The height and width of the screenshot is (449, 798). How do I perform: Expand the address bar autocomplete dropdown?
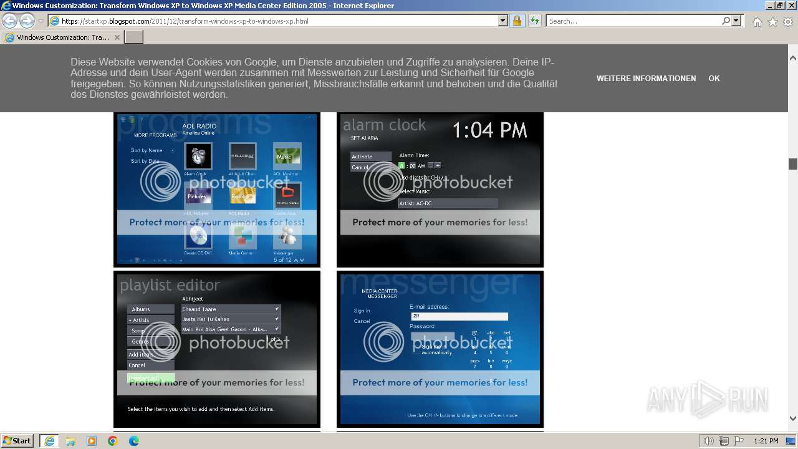(503, 21)
